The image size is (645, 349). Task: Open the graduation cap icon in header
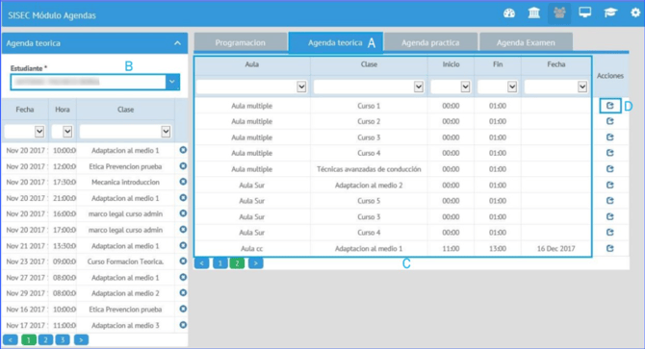pos(610,12)
